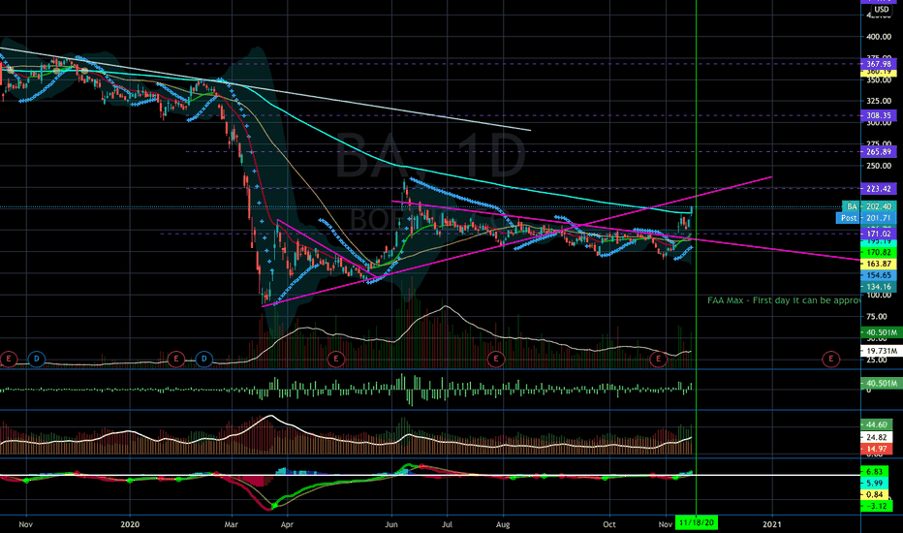
Task: Click the USD currency label
Action: (881, 10)
